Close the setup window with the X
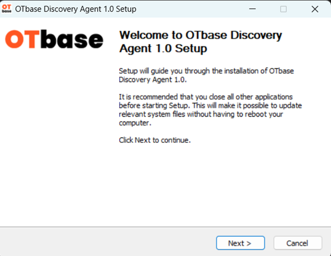 click(x=315, y=9)
